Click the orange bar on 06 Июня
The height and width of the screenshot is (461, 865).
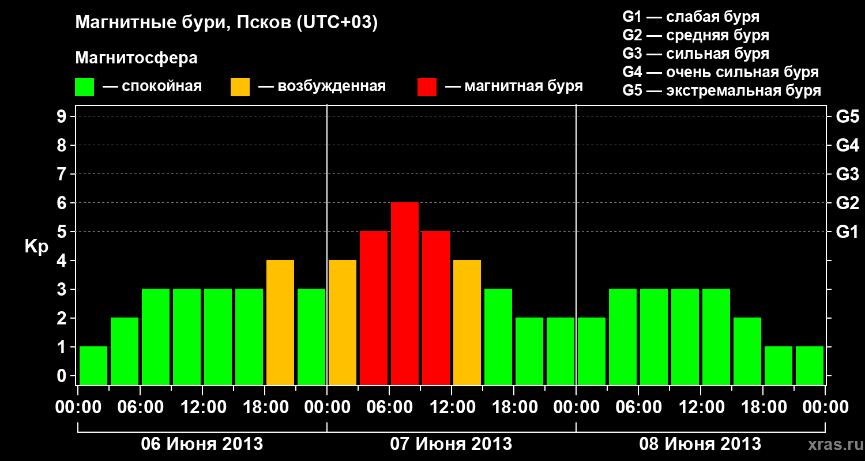[280, 322]
